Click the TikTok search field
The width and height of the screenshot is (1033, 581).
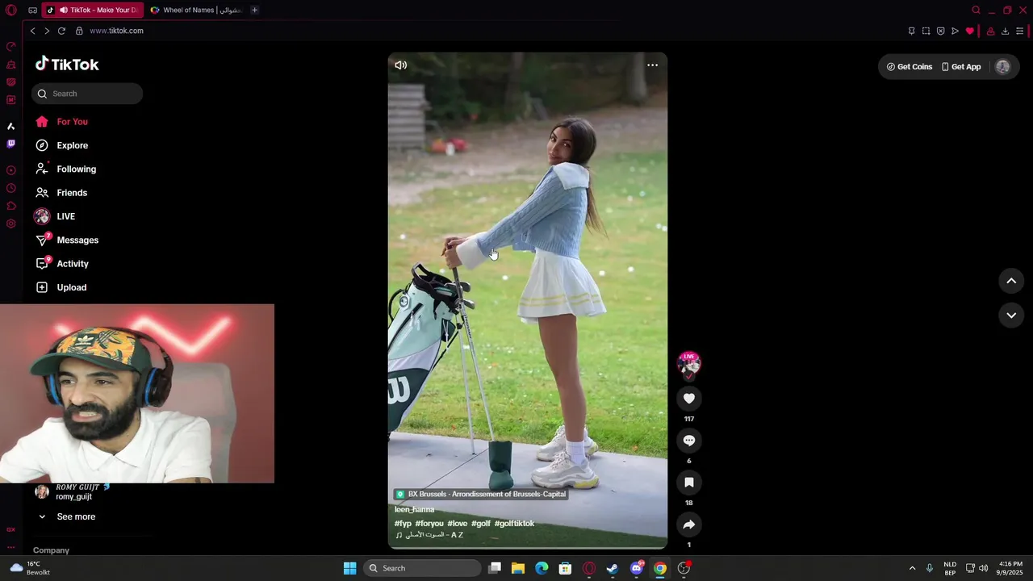pos(87,94)
